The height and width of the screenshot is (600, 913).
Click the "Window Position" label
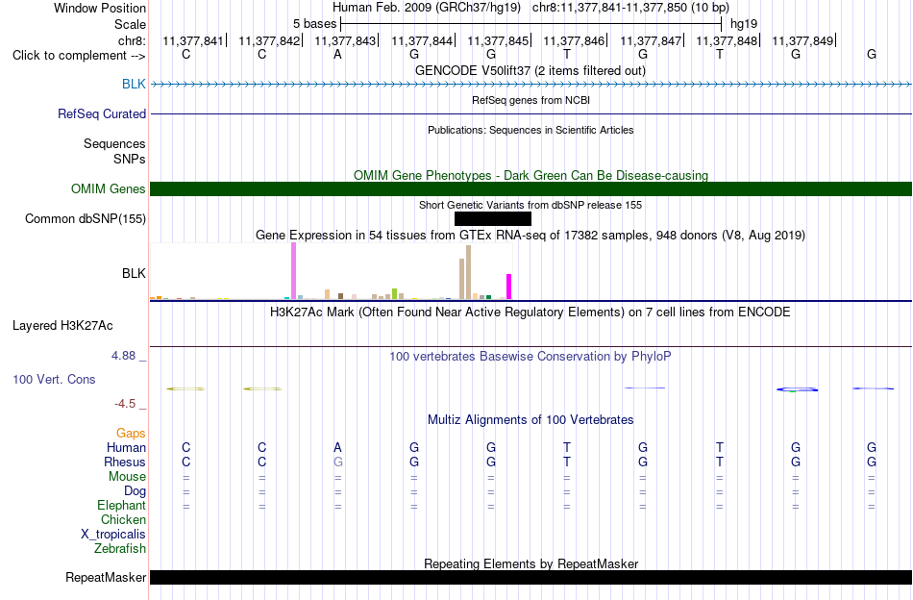(100, 8)
